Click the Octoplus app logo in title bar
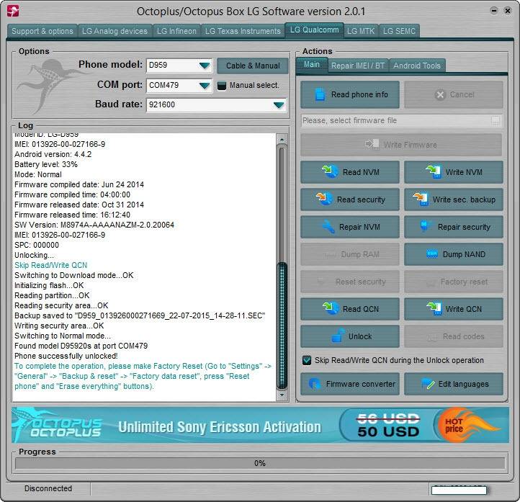 [13, 12]
